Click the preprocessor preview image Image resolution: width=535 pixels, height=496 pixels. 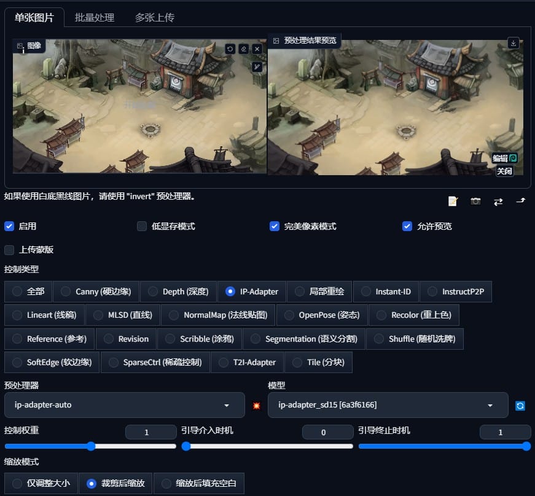tap(396, 108)
